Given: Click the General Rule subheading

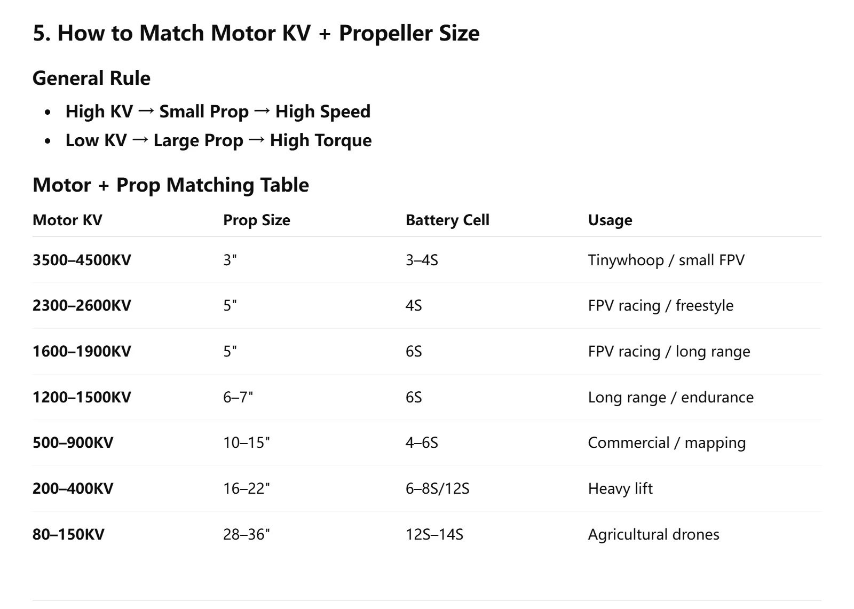Looking at the screenshot, I should (x=91, y=78).
